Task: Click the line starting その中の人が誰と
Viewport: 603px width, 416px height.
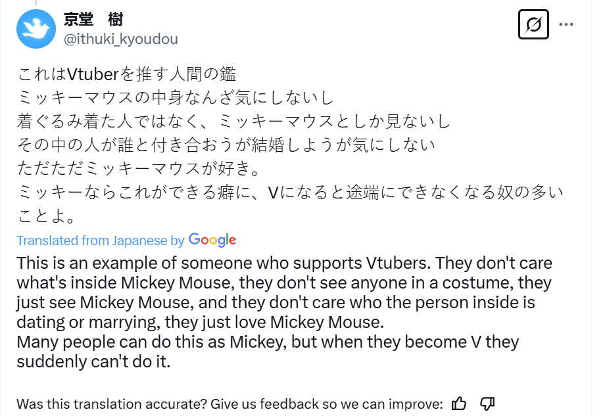Action: click(226, 144)
